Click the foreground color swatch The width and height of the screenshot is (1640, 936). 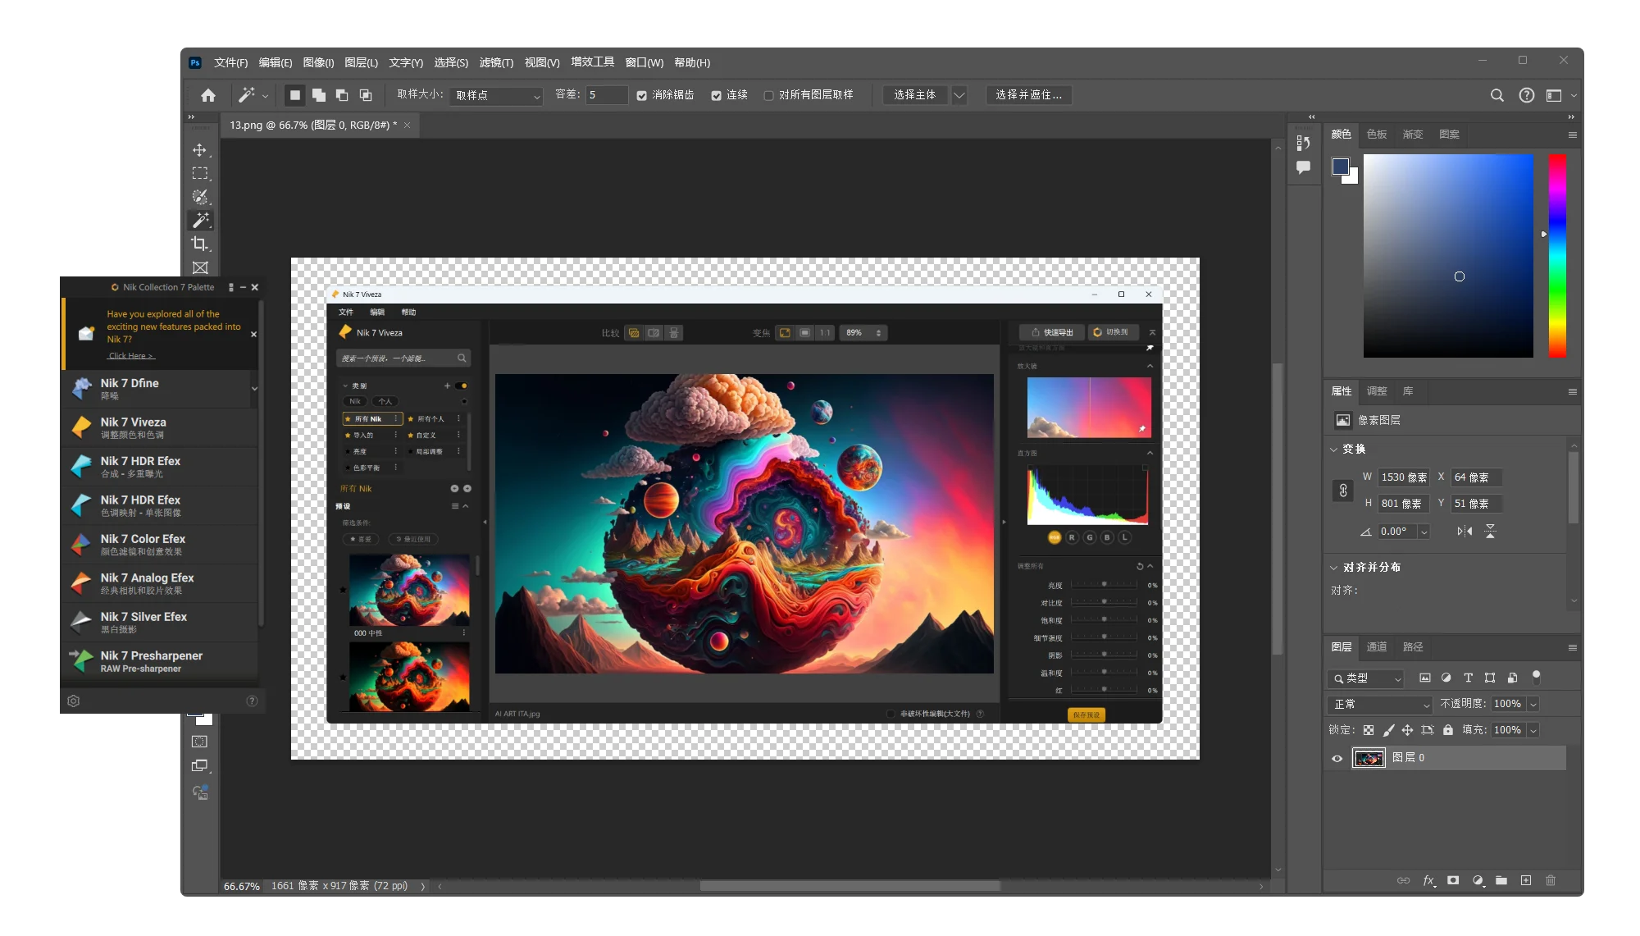(x=1341, y=167)
